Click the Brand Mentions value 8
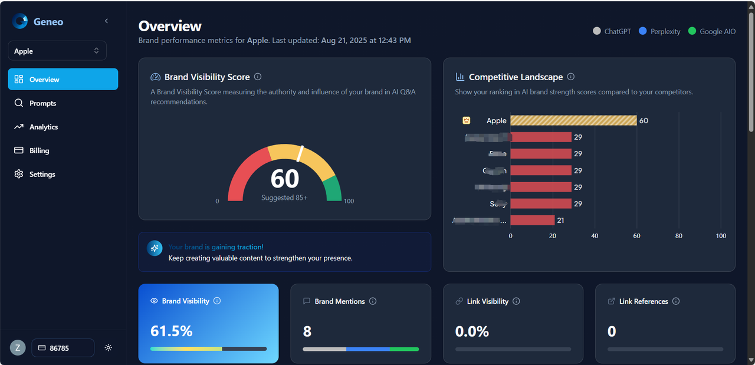Screen dimensions: 755x365 307,331
